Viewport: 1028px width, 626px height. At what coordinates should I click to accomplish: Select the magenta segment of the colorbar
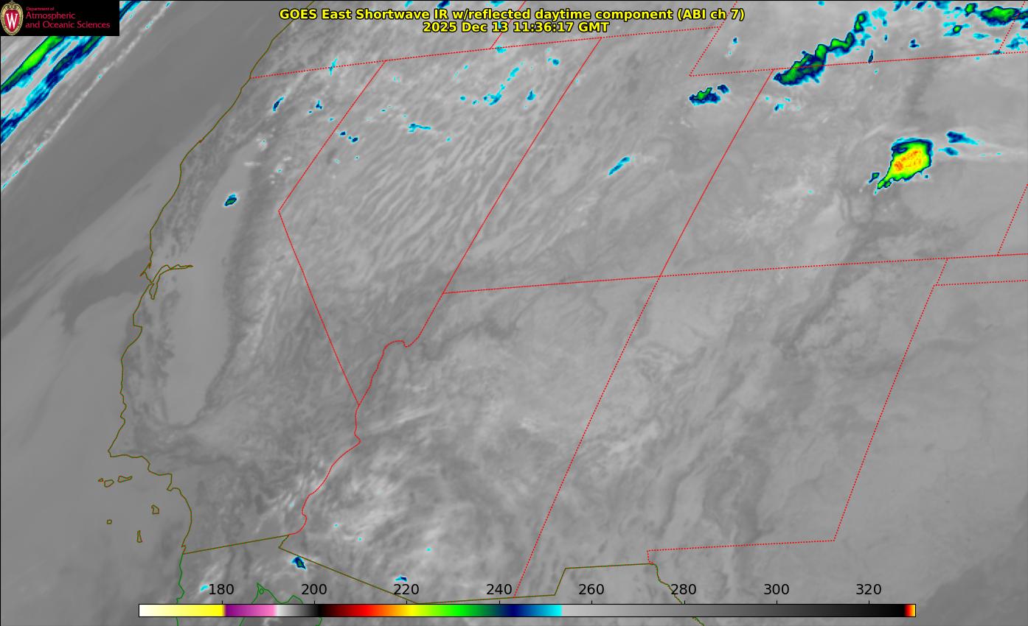pyautogui.click(x=247, y=611)
